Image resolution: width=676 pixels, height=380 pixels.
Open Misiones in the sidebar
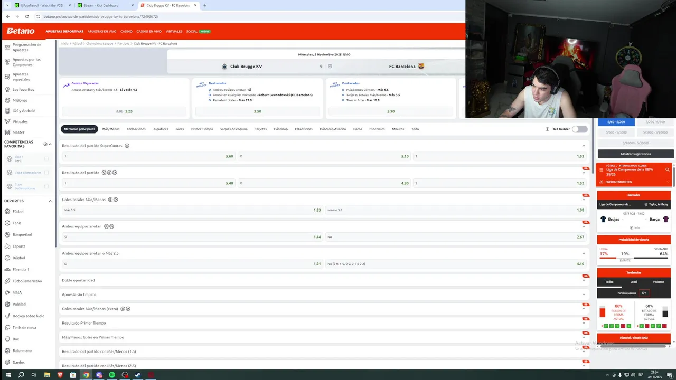point(20,100)
